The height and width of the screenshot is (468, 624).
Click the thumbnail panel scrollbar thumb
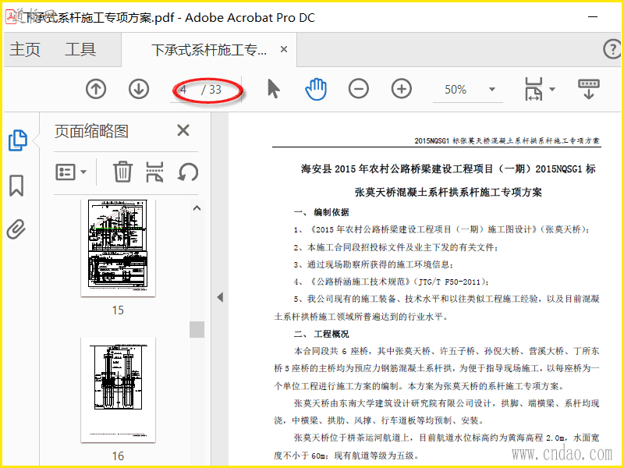tap(197, 329)
